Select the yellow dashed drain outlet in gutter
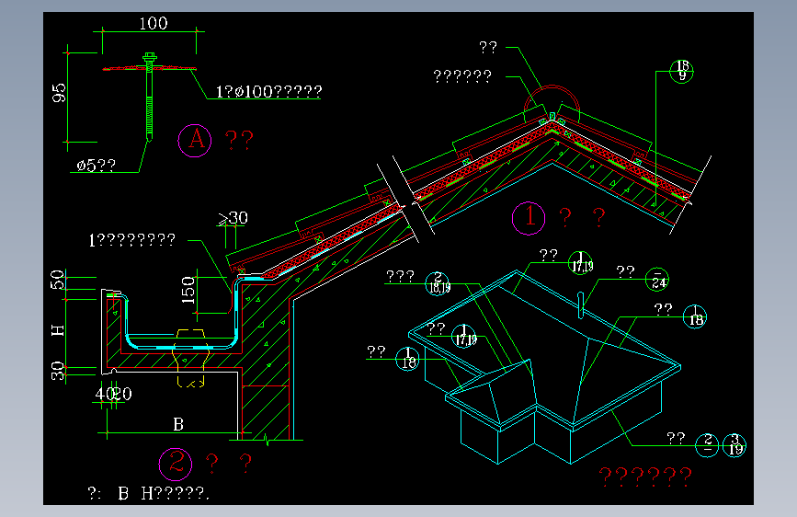This screenshot has width=797, height=517. tap(190, 358)
